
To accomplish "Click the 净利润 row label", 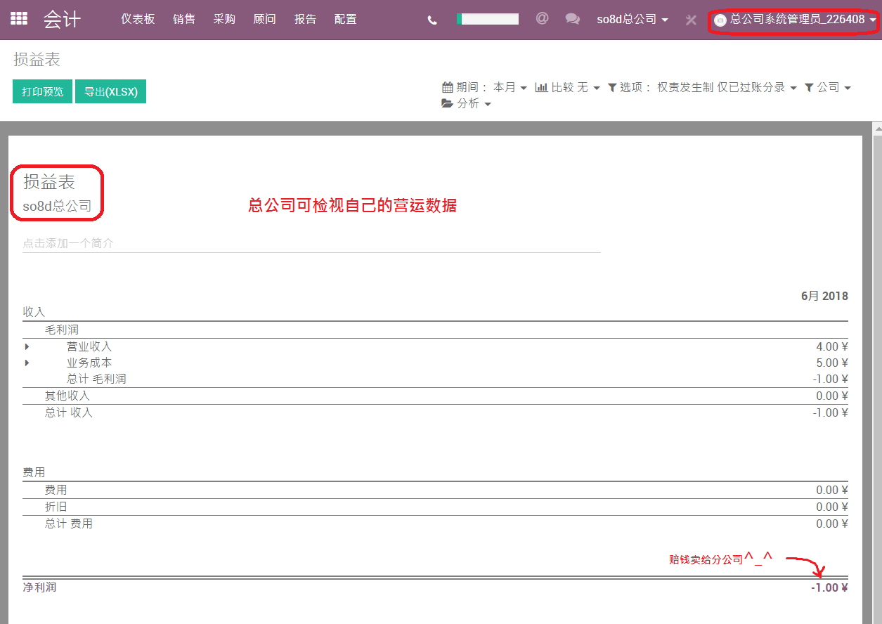I will 39,587.
